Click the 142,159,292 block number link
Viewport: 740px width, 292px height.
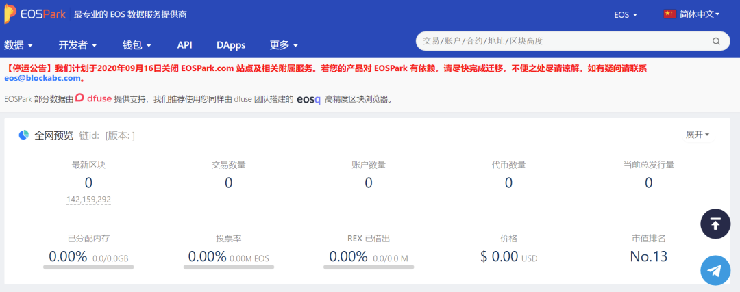(88, 200)
